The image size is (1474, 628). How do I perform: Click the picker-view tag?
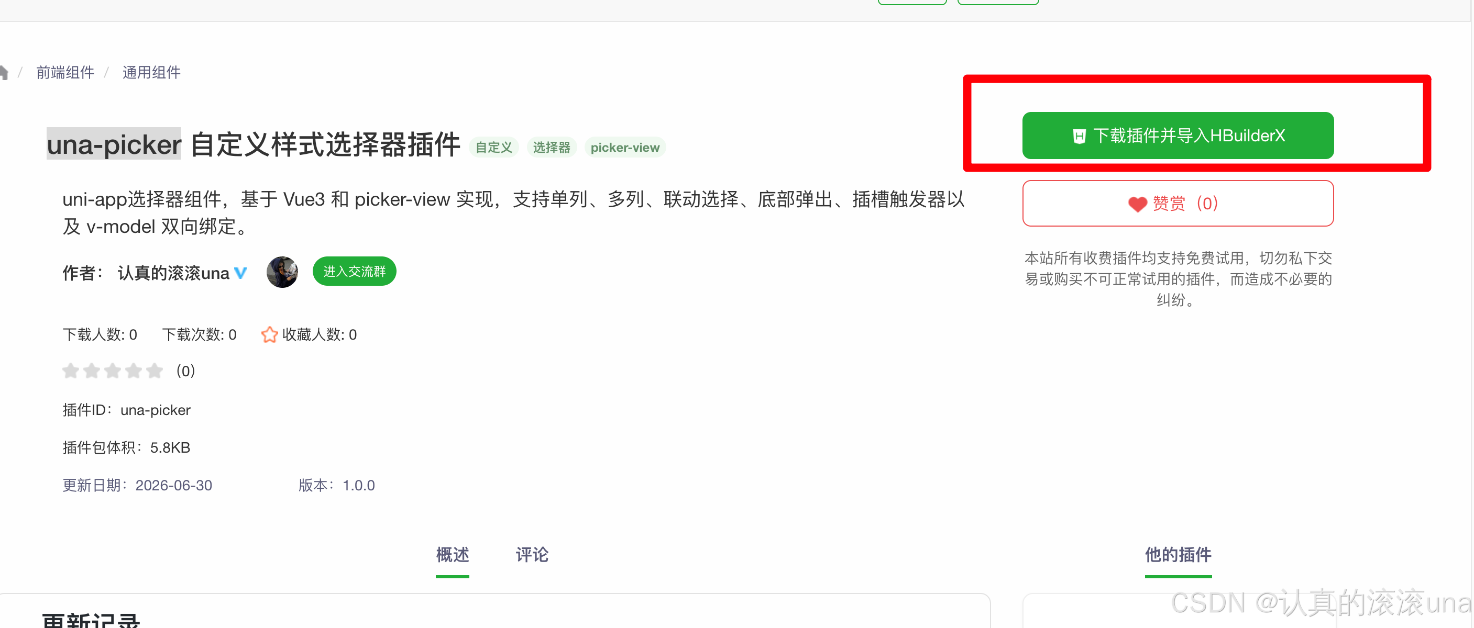click(625, 148)
